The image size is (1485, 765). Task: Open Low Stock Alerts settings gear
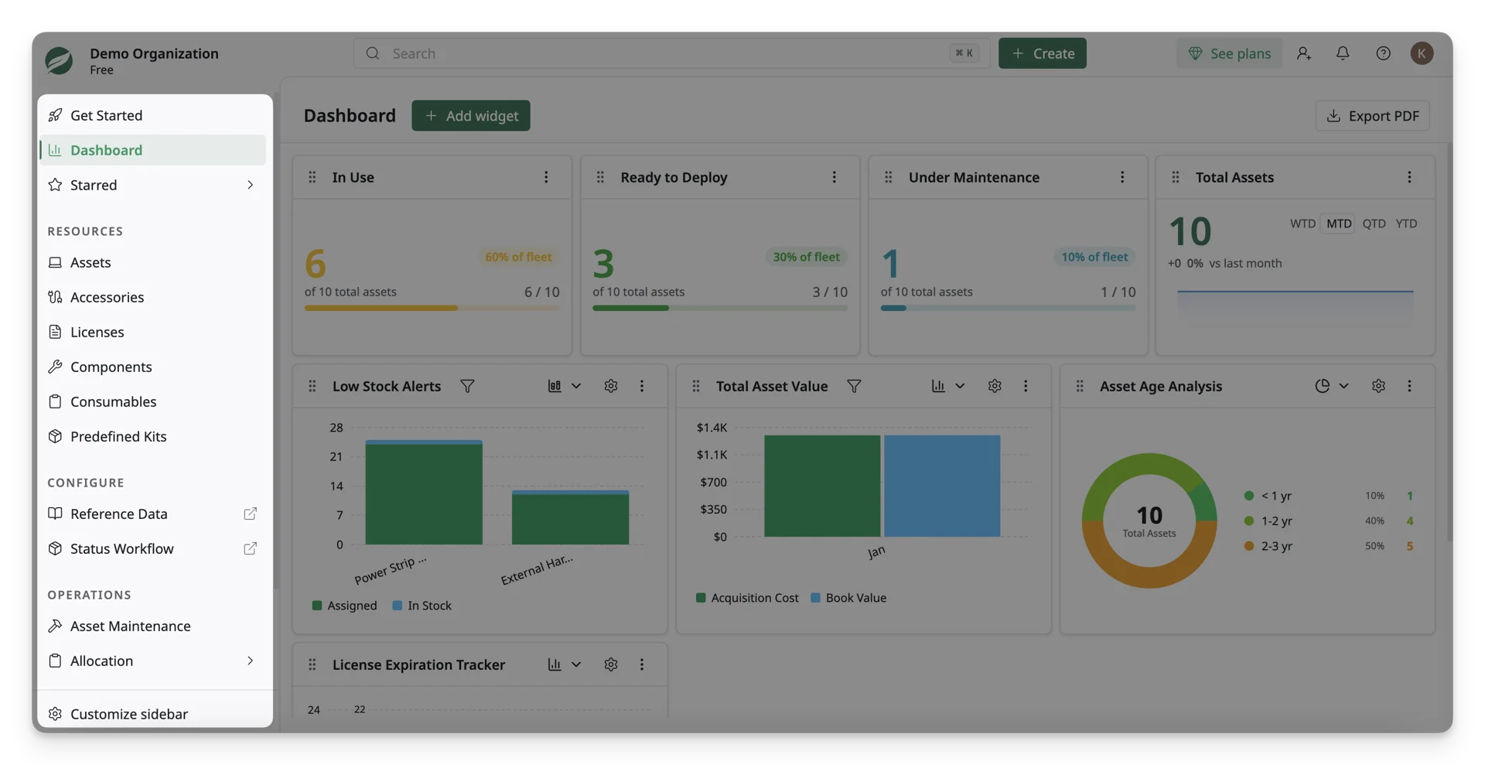click(x=611, y=386)
